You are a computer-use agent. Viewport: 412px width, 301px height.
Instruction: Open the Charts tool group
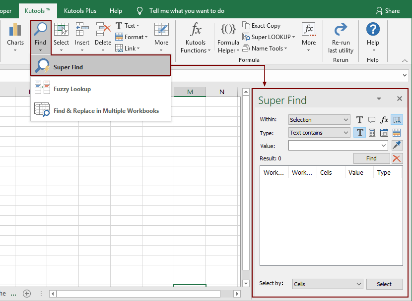click(x=15, y=37)
